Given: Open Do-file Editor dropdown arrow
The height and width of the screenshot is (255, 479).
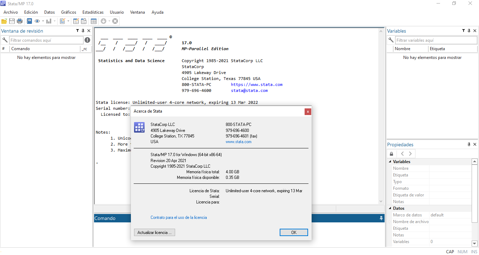Looking at the screenshot, I should pyautogui.click(x=68, y=21).
